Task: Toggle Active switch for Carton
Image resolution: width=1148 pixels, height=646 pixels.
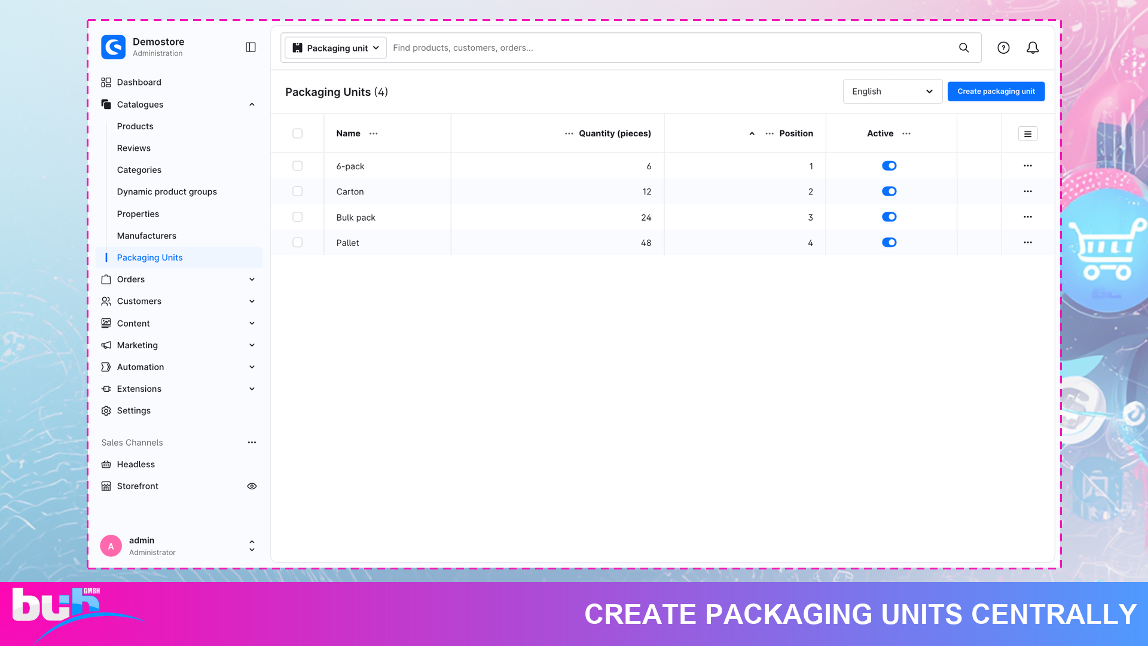Action: pyautogui.click(x=889, y=191)
